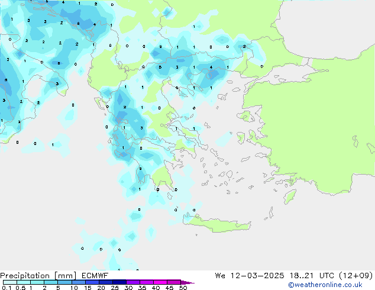Pick the 10–15 mm blue legend swatch

(78, 282)
